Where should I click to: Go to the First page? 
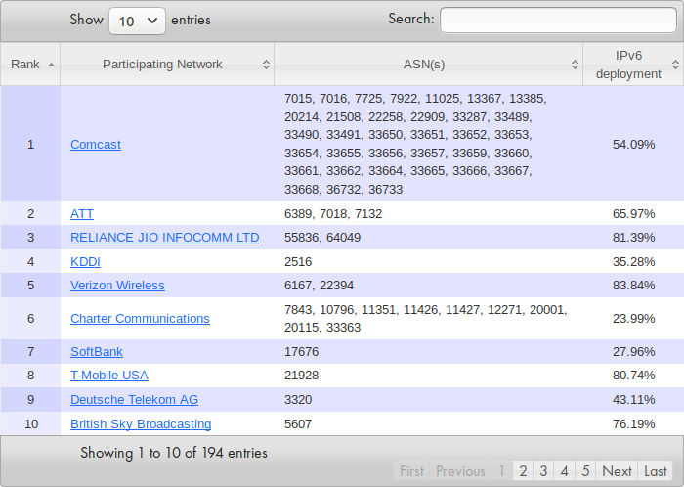pyautogui.click(x=411, y=471)
